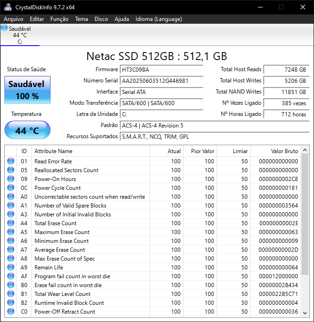314x322 pixels.
Task: Click the Atual column header
Action: tap(167, 151)
